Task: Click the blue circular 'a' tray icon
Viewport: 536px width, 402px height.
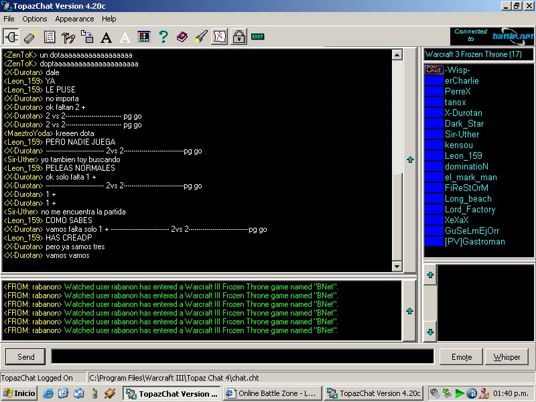Action: click(472, 393)
